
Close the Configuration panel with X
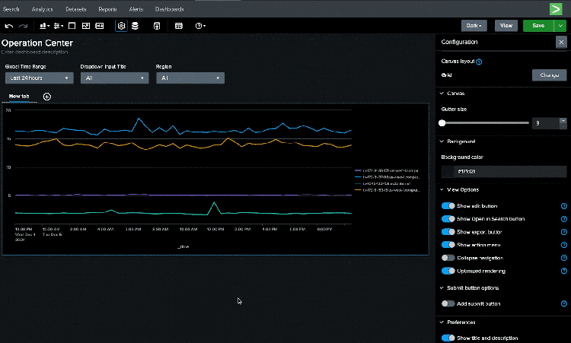pyautogui.click(x=562, y=43)
